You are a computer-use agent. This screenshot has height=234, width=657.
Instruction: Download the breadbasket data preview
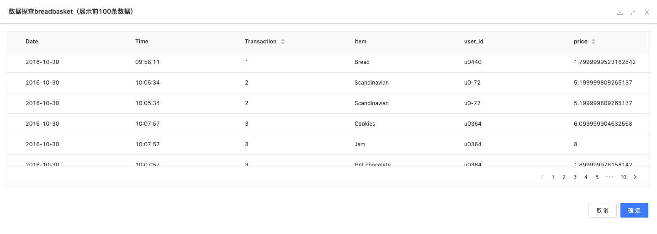point(620,12)
